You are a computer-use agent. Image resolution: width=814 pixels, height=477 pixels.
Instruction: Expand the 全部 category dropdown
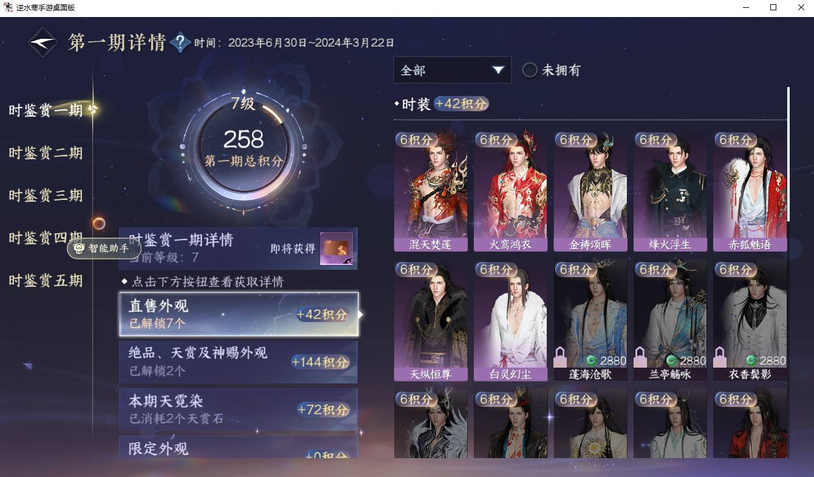pyautogui.click(x=453, y=70)
